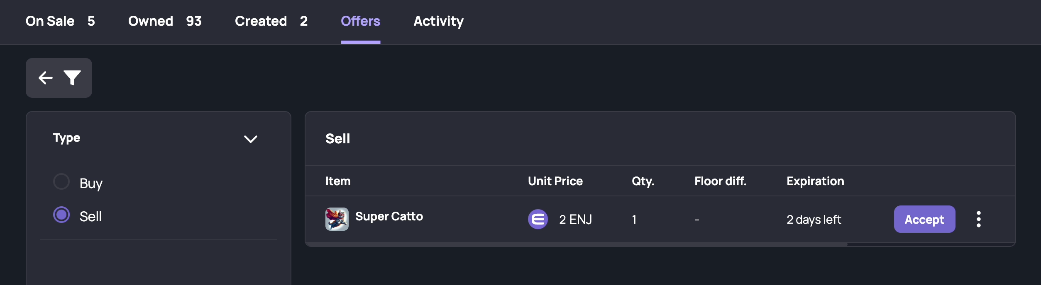The width and height of the screenshot is (1041, 285).
Task: Click the Floor diff. column header
Action: click(720, 181)
